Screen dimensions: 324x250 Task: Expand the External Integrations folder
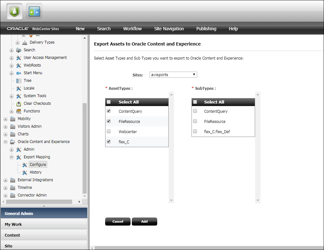[x=6, y=180]
